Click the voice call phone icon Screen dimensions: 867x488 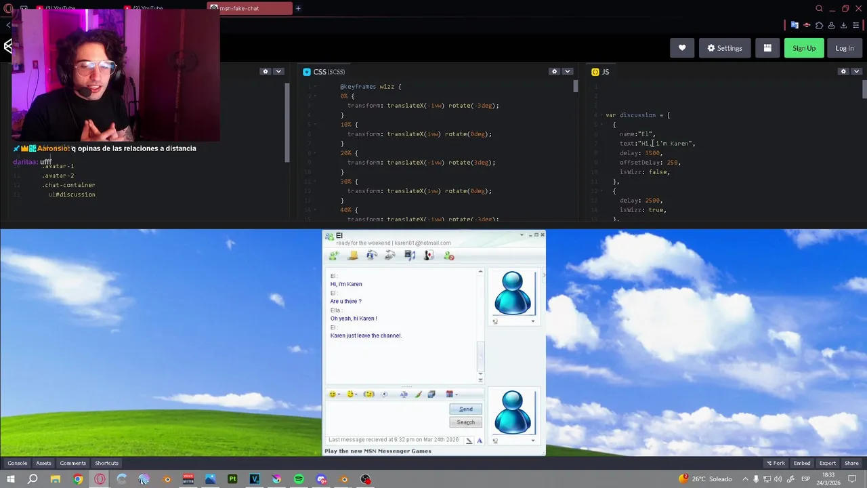[x=390, y=256]
